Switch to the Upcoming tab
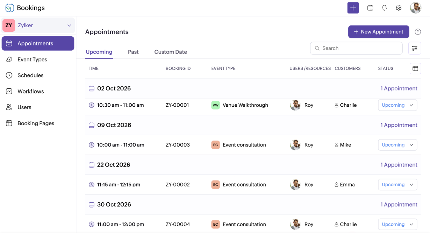Viewport: 430px width, 233px height. (x=99, y=52)
